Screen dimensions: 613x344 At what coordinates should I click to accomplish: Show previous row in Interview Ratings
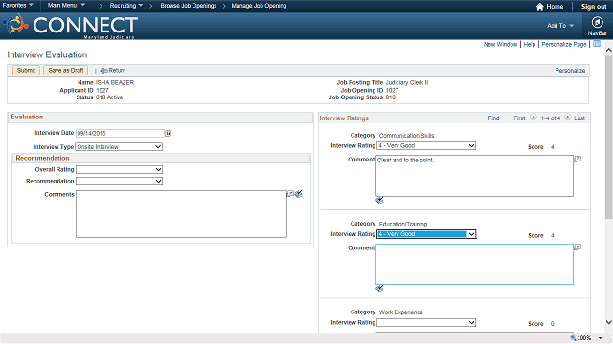pos(534,117)
